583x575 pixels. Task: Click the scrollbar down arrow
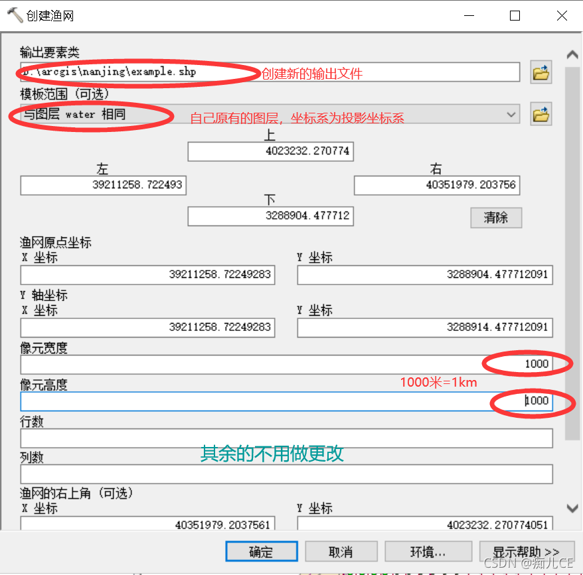tap(572, 507)
